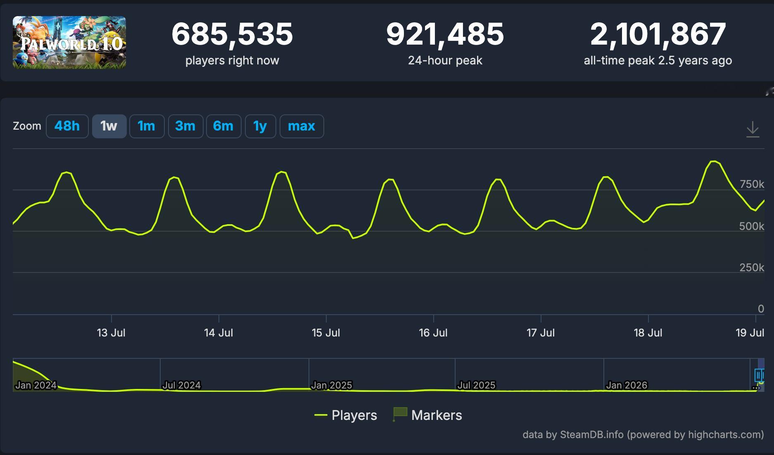Click Jan 2025 in the navigator timeline
Image resolution: width=774 pixels, height=455 pixels.
331,385
